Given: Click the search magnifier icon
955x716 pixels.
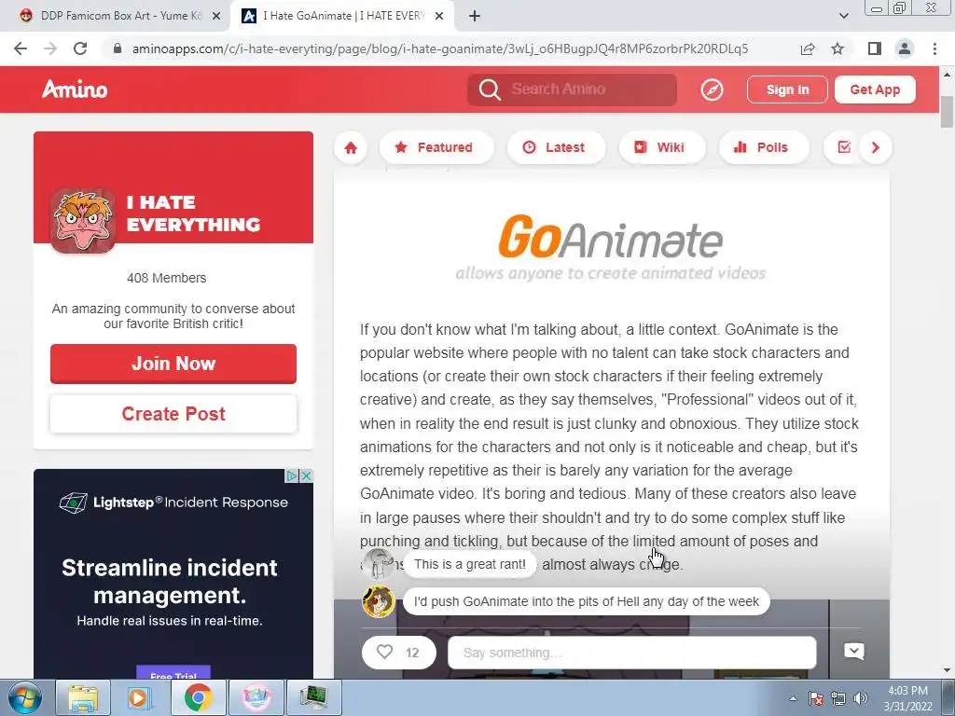Looking at the screenshot, I should (x=489, y=89).
